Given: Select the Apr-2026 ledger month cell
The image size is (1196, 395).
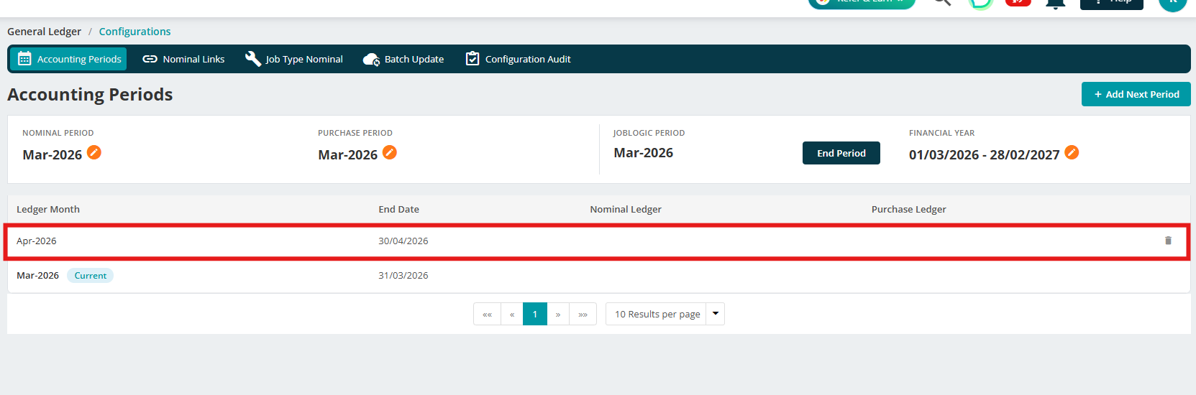Looking at the screenshot, I should click(x=37, y=241).
